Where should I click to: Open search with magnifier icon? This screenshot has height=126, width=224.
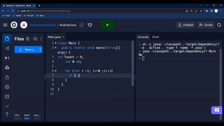point(219,25)
